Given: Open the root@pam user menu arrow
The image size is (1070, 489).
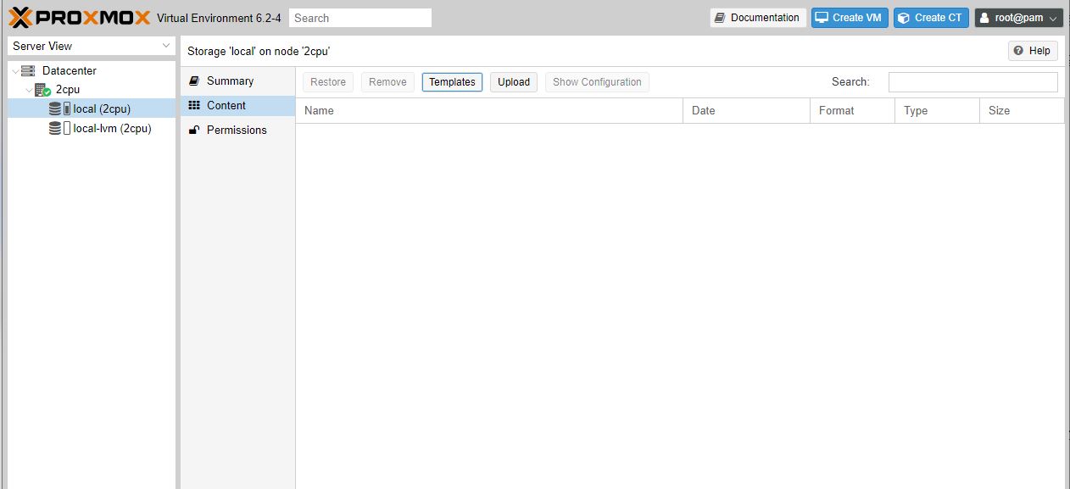Looking at the screenshot, I should coord(1054,18).
